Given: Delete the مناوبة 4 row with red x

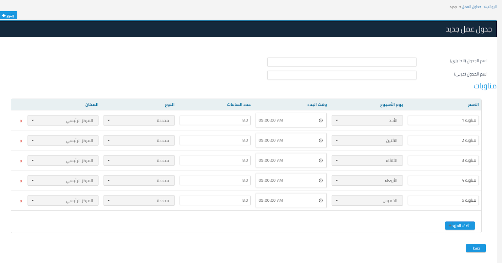Looking at the screenshot, I should coord(21,181).
